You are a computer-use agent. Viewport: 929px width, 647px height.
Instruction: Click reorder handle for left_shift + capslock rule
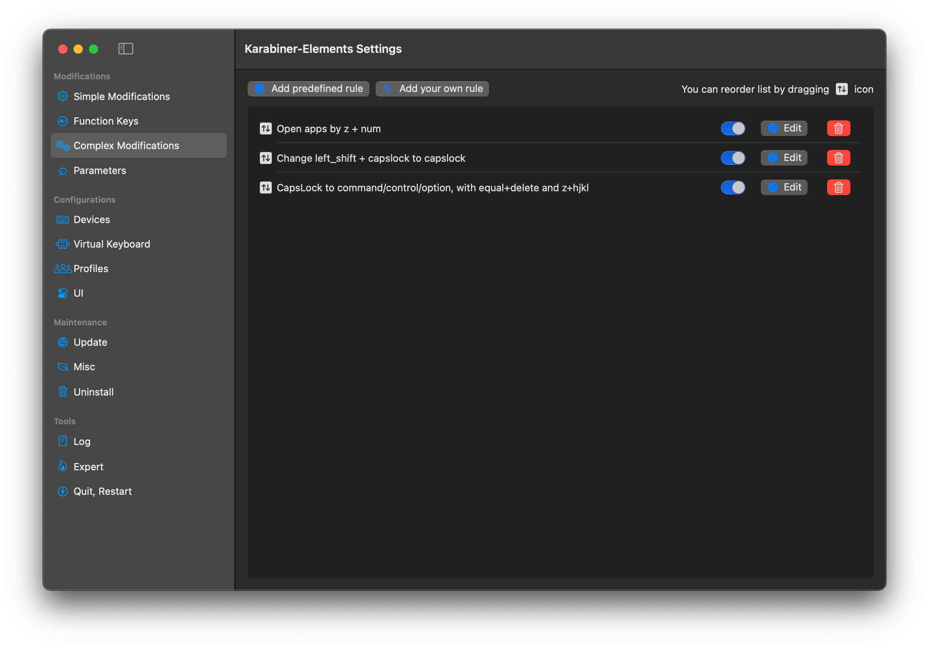coord(266,158)
